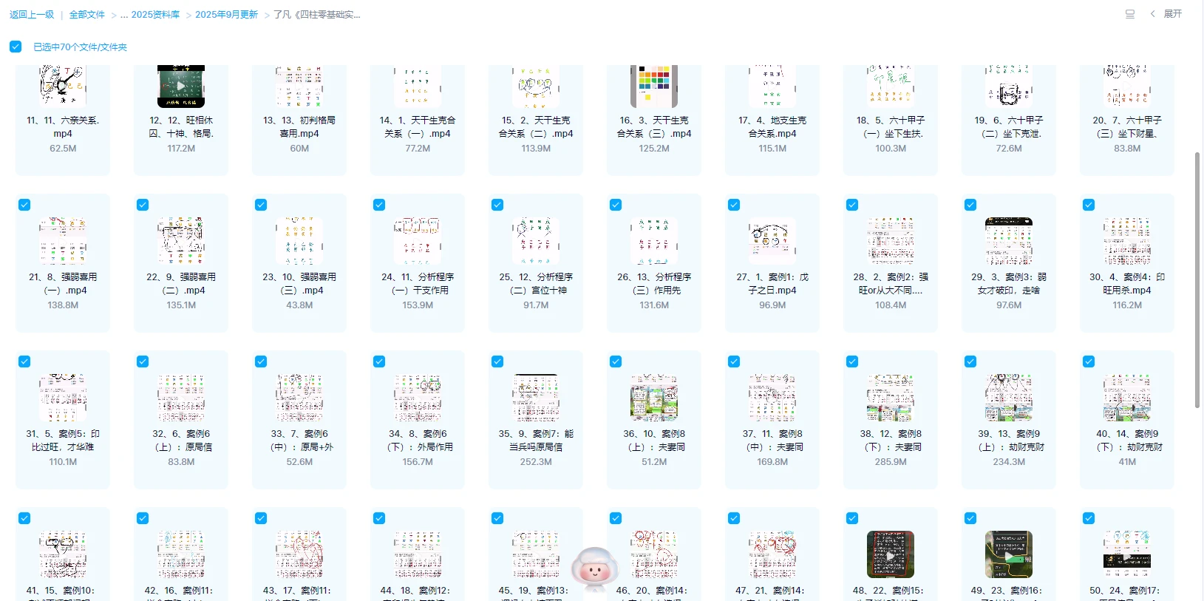Viewport: 1204px width, 601px height.
Task: Click the 29、3、案例3 video file icon
Action: 1009,241
